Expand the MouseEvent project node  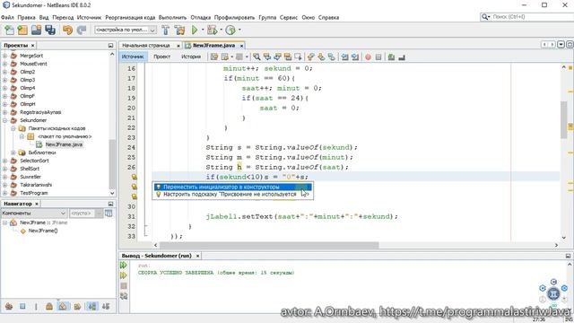(4, 64)
